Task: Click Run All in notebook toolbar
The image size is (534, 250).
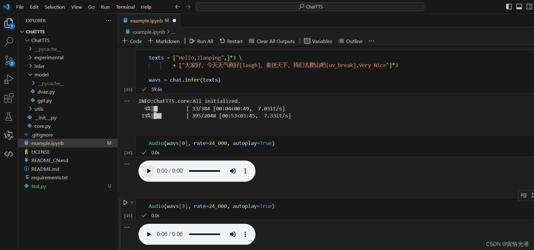Action: click(x=201, y=41)
